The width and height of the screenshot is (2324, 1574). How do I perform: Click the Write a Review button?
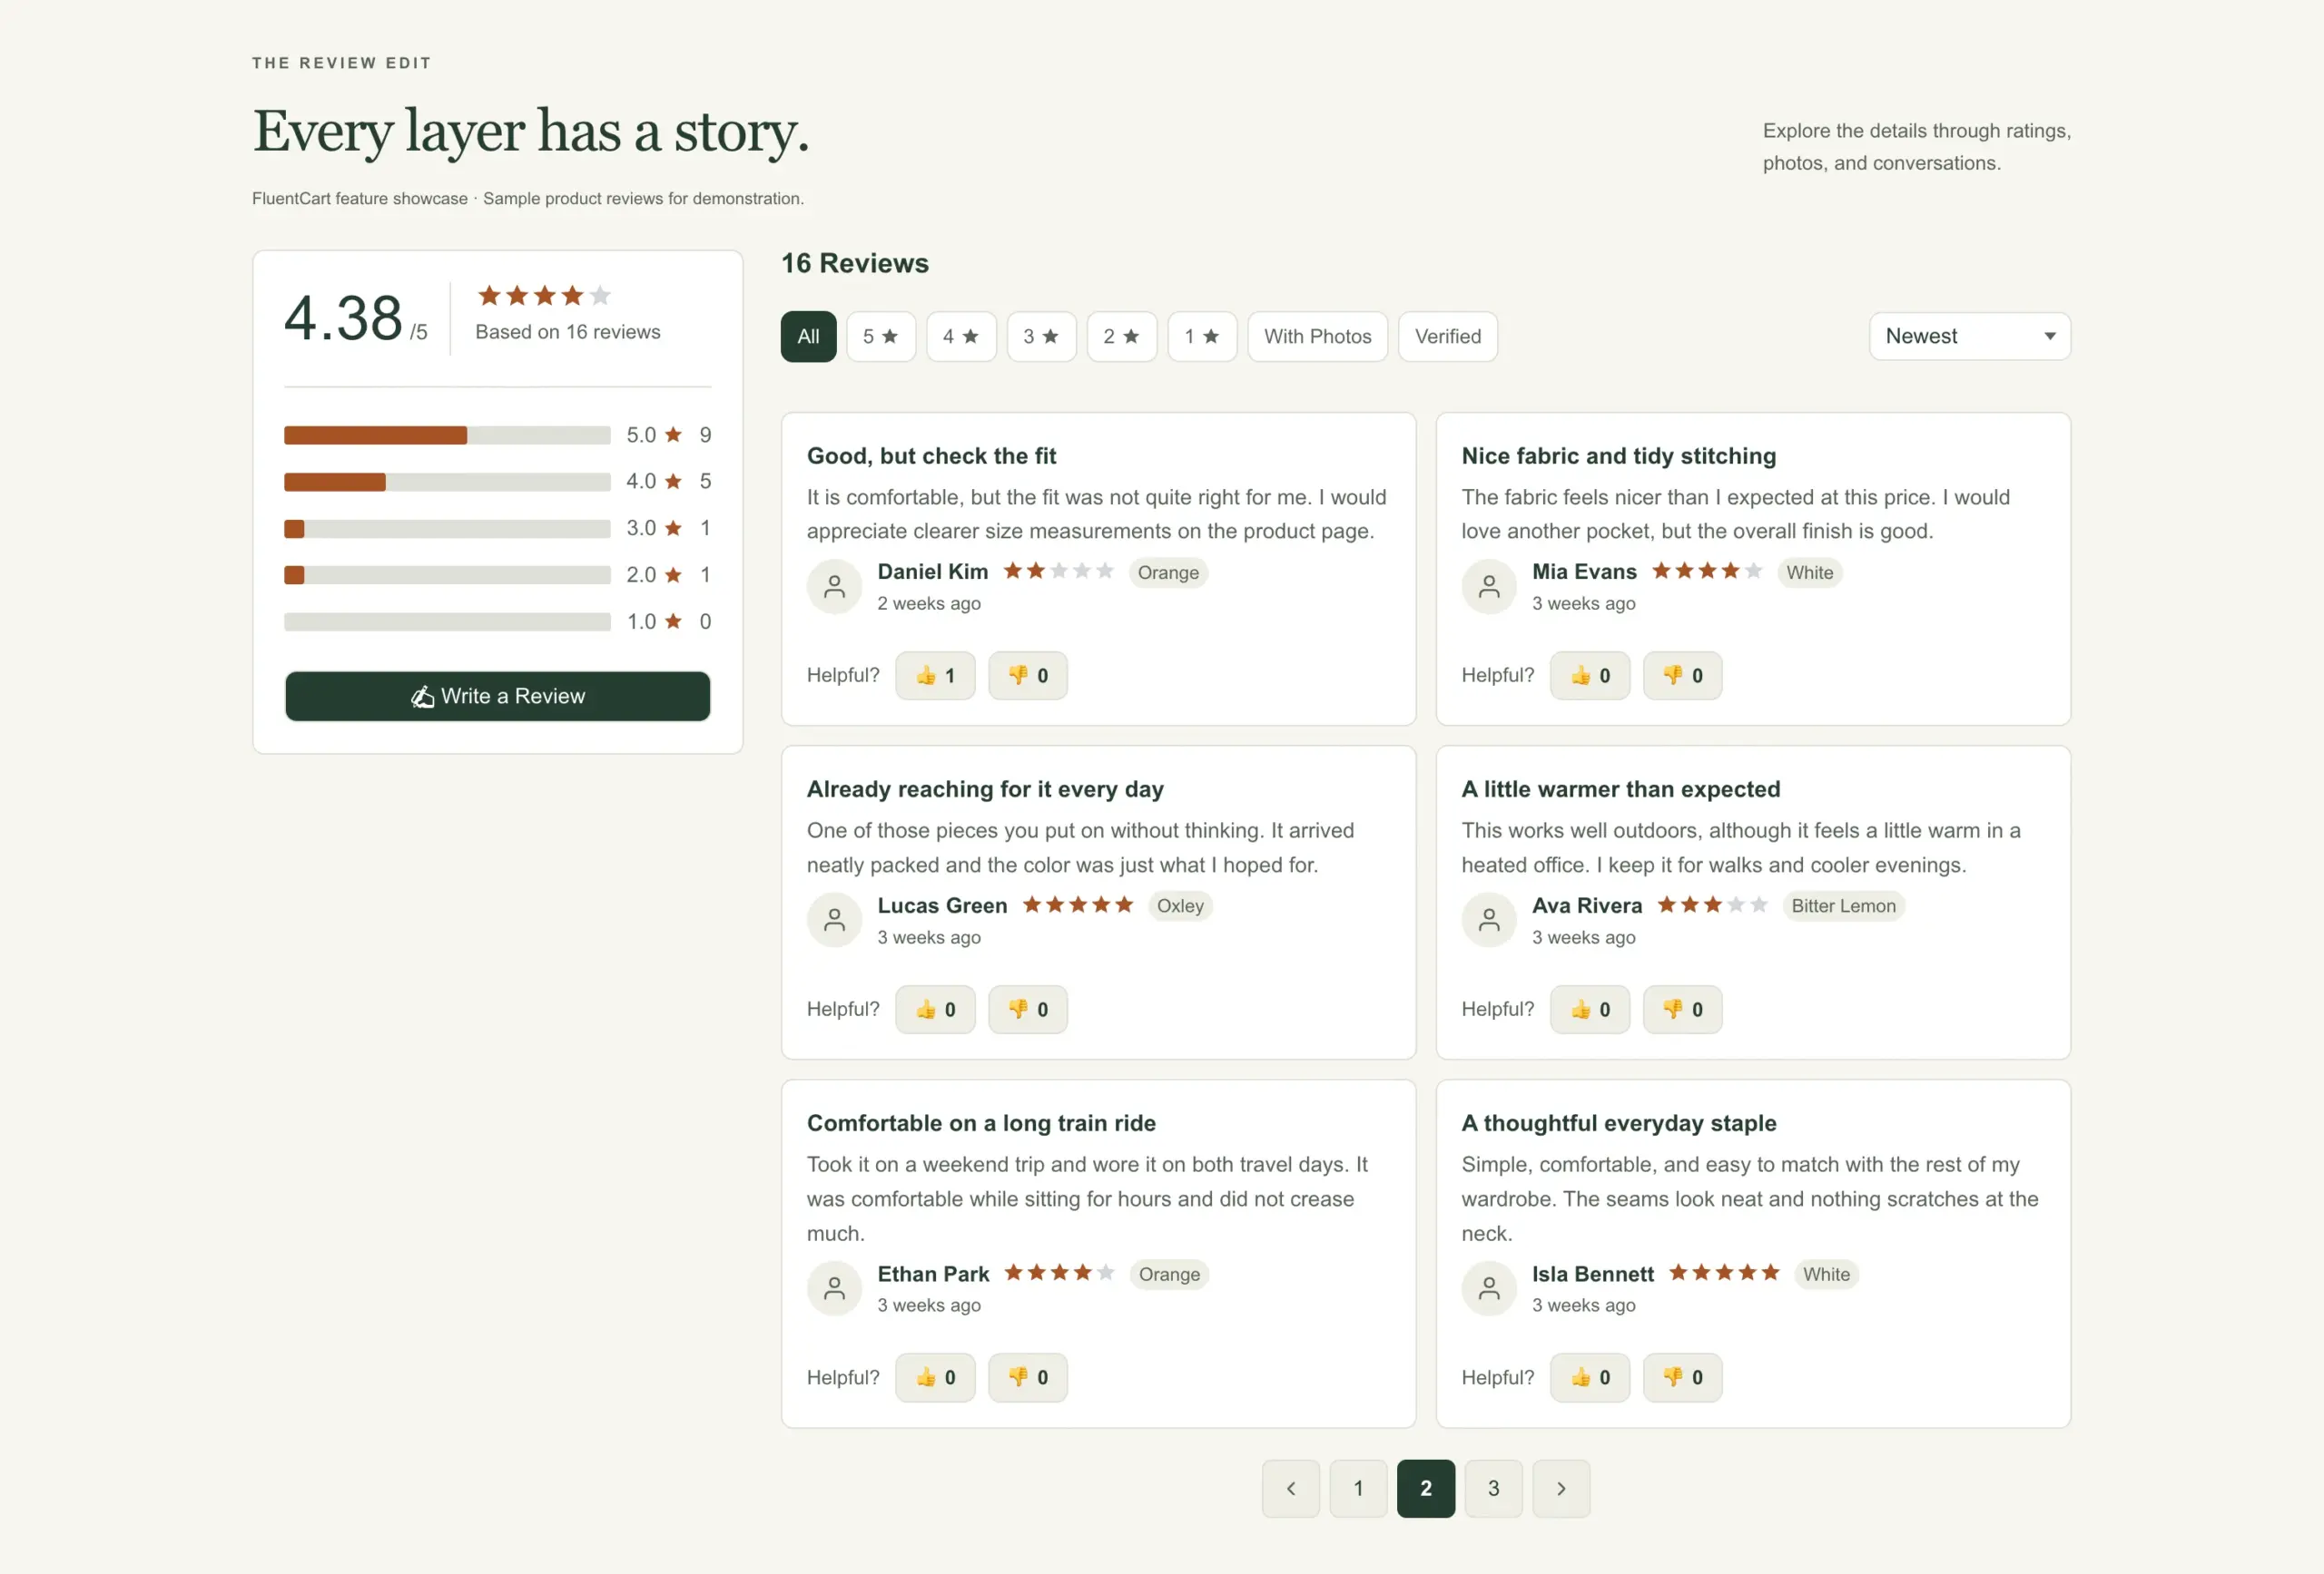coord(497,697)
